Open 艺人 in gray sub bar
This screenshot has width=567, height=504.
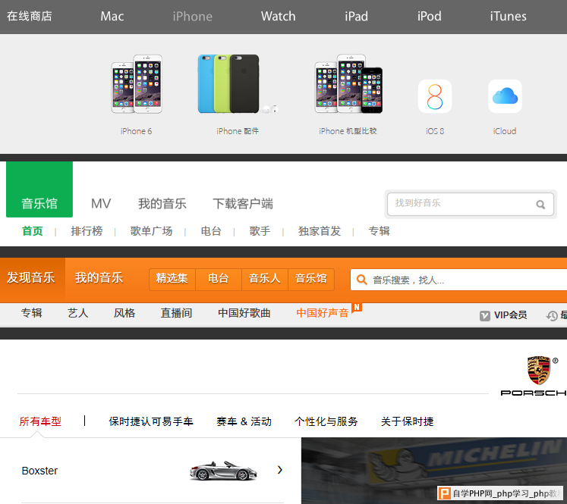pos(77,313)
